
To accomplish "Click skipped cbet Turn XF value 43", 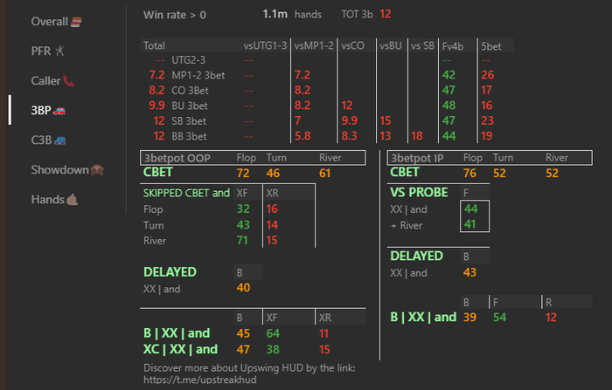I will coord(243,225).
